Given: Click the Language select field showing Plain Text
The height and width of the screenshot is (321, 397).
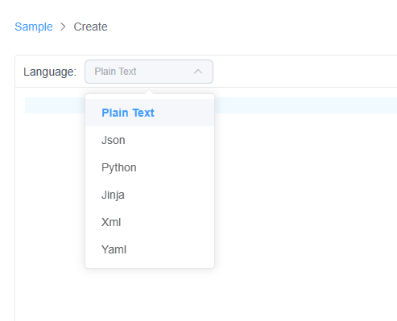Looking at the screenshot, I should tap(149, 72).
